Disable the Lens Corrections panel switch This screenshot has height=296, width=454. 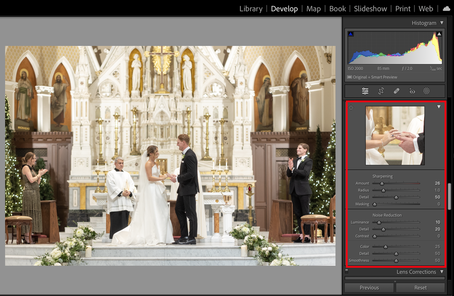coord(347,272)
